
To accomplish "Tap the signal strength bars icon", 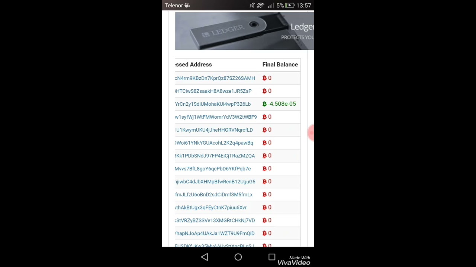I will tap(271, 6).
